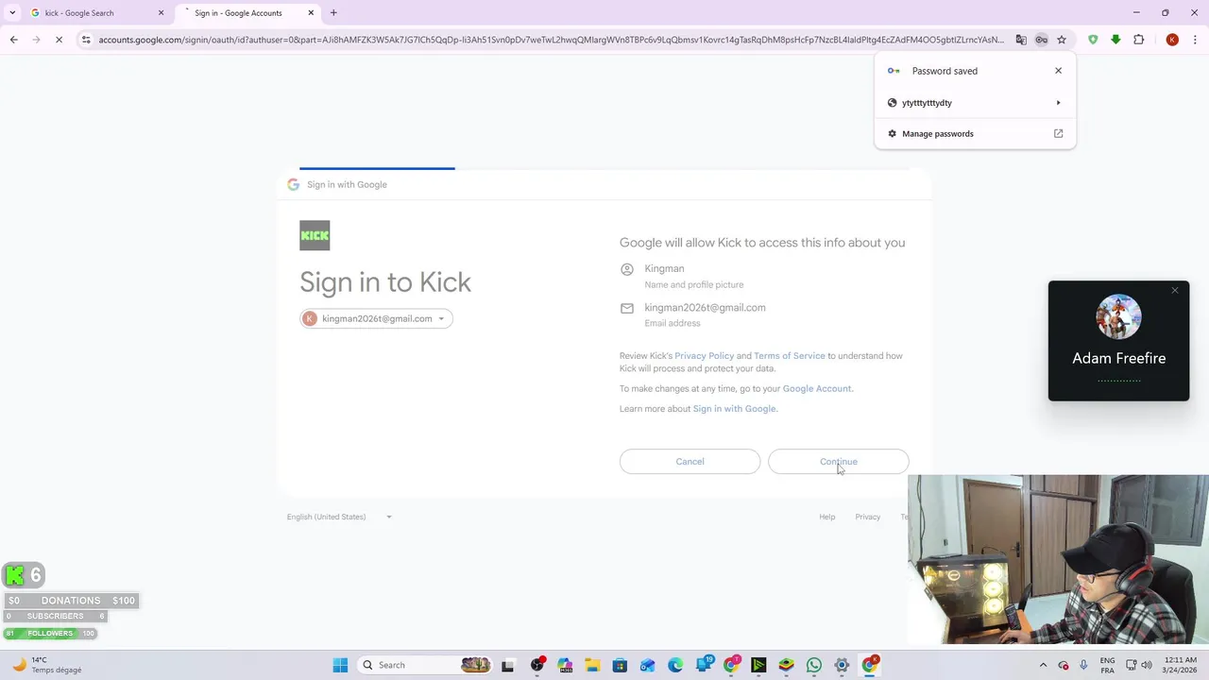This screenshot has height=680, width=1209.
Task: Close the Adam Freefire notification card
Action: [x=1174, y=291]
